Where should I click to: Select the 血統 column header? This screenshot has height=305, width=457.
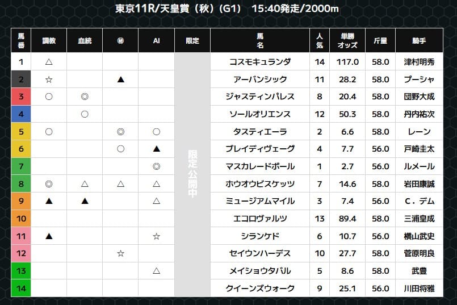pyautogui.click(x=85, y=40)
